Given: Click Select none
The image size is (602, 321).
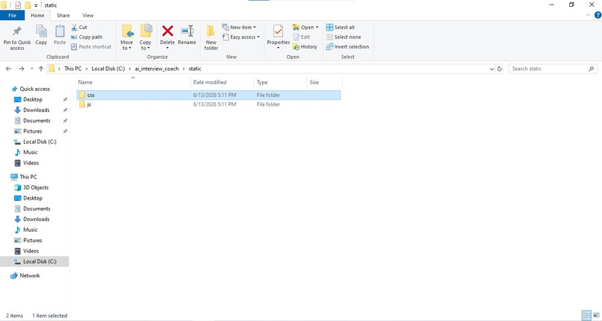Looking at the screenshot, I should [344, 37].
